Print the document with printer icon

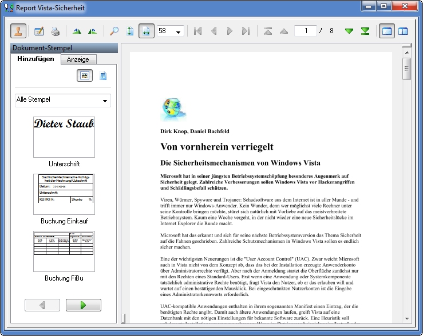[x=56, y=31]
